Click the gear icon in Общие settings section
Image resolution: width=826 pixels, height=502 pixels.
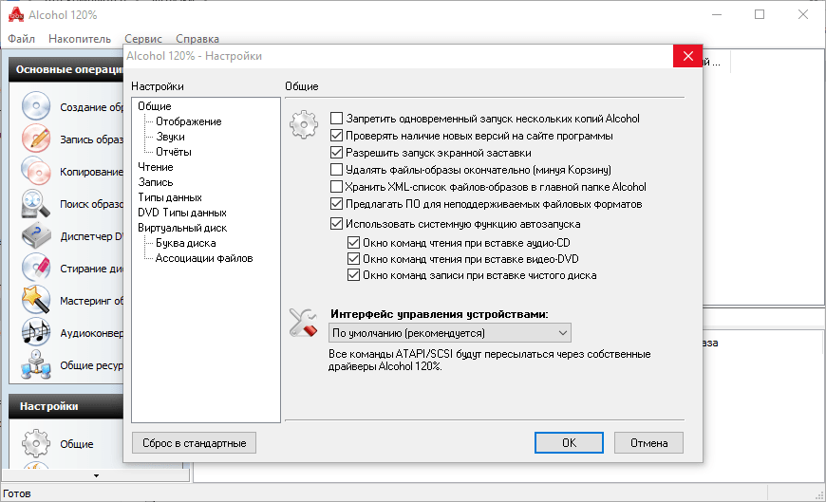point(304,125)
